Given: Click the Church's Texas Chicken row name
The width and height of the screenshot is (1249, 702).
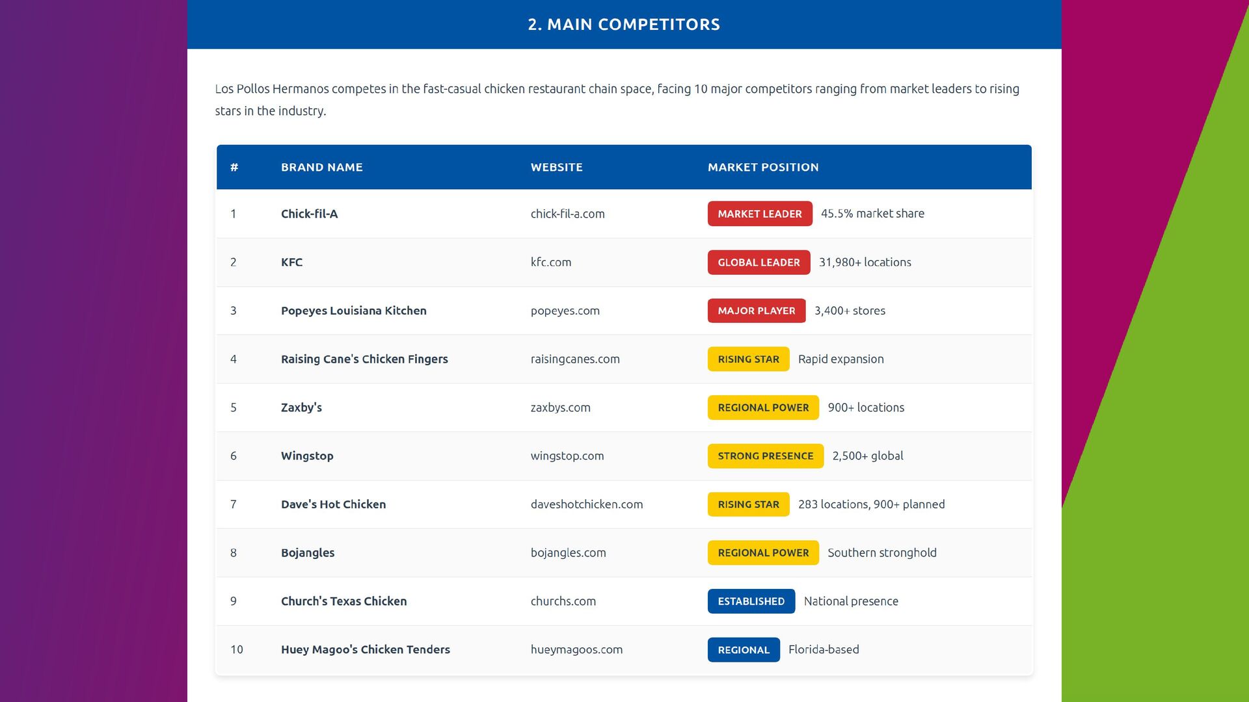Looking at the screenshot, I should (x=343, y=601).
